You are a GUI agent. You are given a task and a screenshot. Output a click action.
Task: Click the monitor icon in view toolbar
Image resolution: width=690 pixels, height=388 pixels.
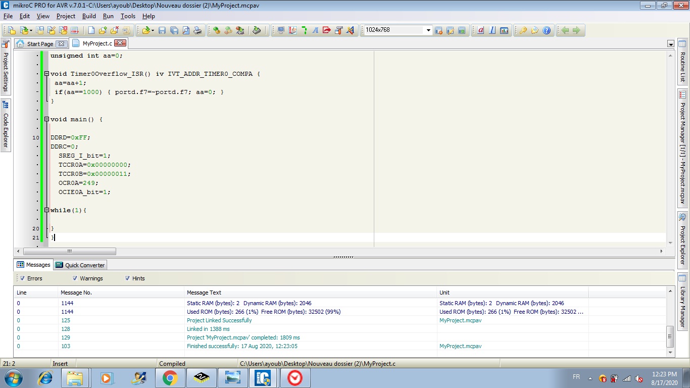click(x=281, y=30)
